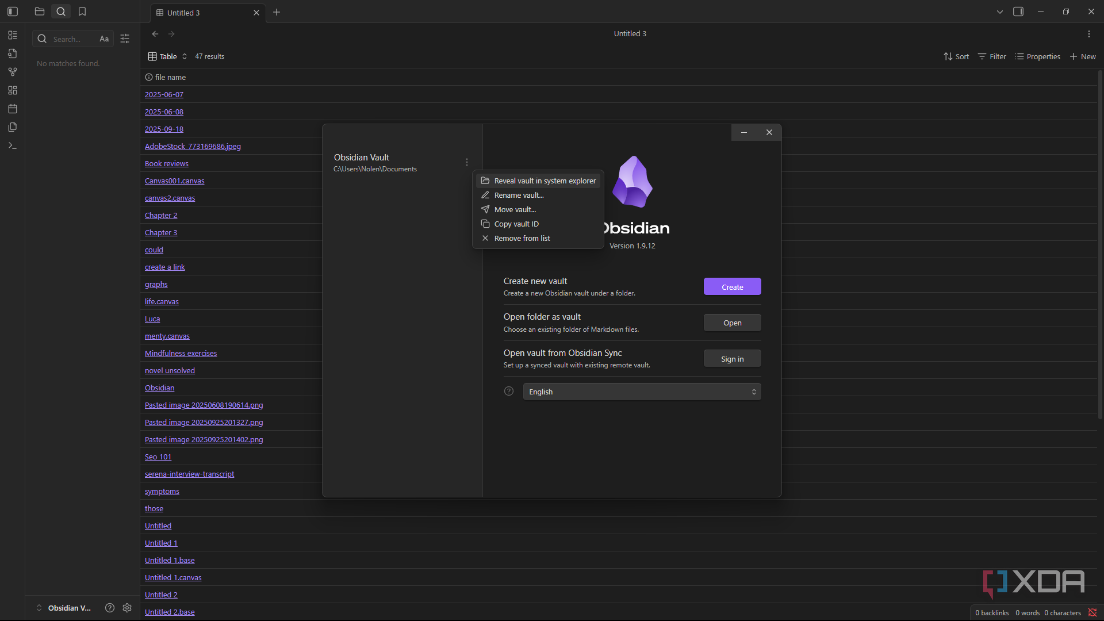This screenshot has height=621, width=1104.
Task: Select Reveal vault in system explorer
Action: pyautogui.click(x=538, y=181)
